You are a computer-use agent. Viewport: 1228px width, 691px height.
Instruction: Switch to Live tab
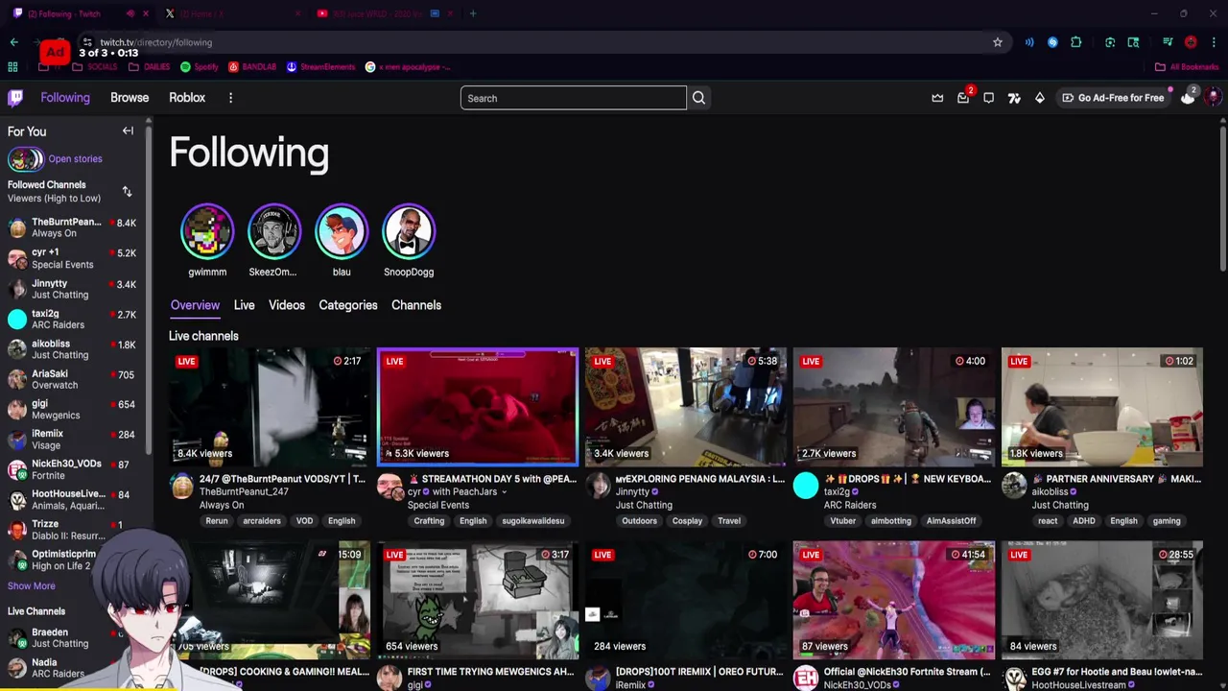pyautogui.click(x=244, y=305)
